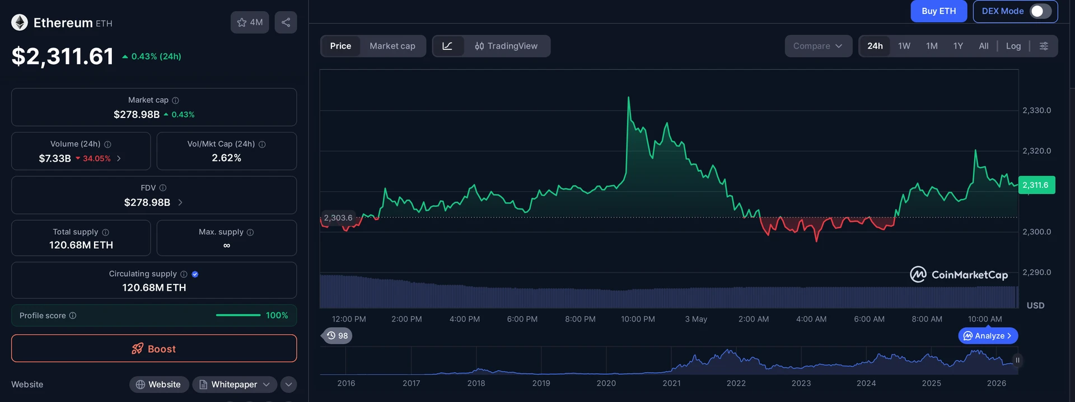1075x402 pixels.
Task: Click the Ethereum logo icon
Action: [x=20, y=22]
